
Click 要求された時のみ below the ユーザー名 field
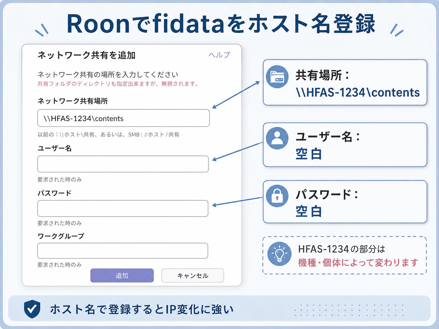coord(60,180)
